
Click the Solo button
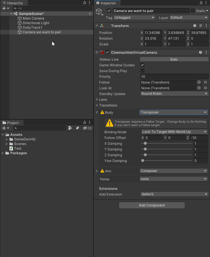tap(174, 59)
